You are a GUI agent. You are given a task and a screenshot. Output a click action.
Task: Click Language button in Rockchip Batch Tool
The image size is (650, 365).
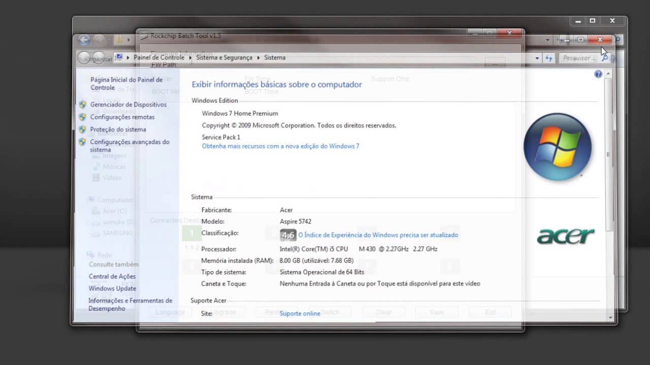tap(170, 312)
